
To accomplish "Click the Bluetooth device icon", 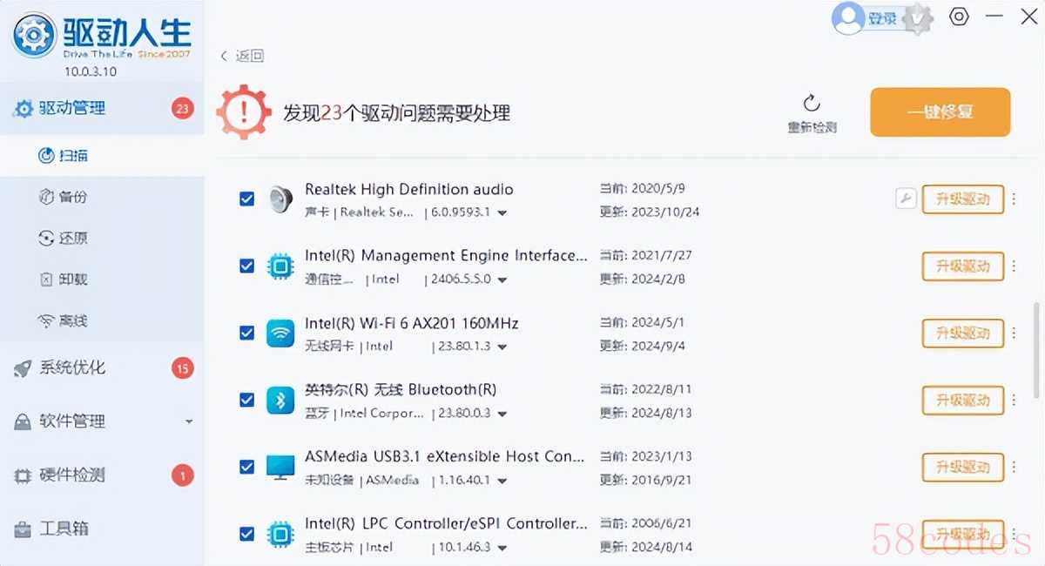I will pyautogui.click(x=280, y=400).
